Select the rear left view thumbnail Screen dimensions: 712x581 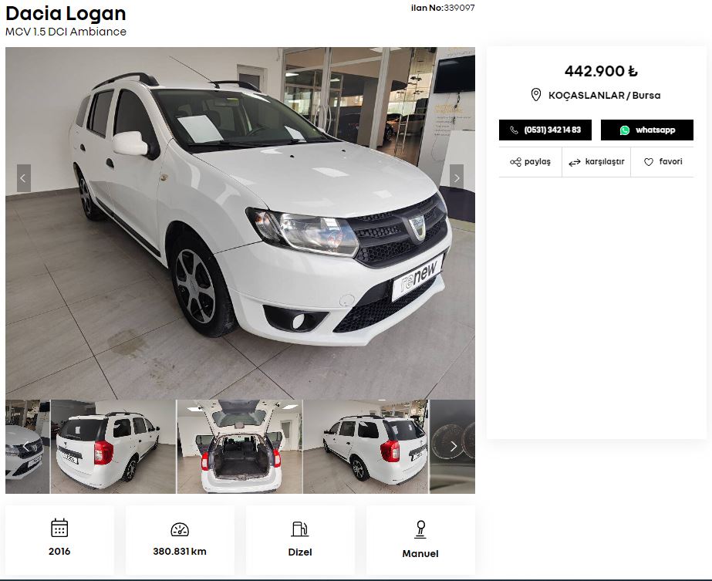(x=113, y=447)
